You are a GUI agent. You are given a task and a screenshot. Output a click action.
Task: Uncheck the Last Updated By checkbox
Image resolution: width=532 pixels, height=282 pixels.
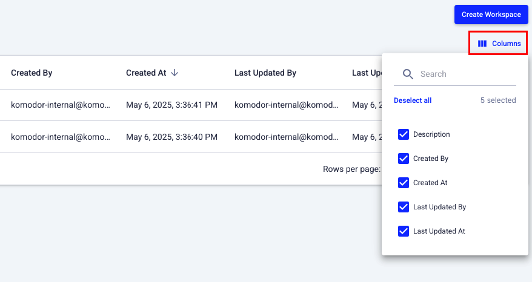click(404, 207)
